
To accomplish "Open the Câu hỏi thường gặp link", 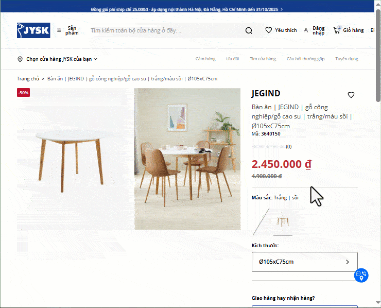I will (305, 59).
